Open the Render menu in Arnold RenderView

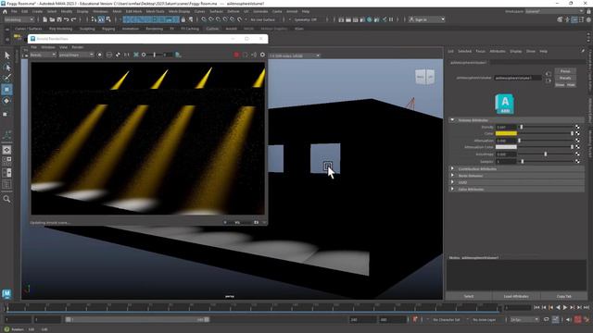point(78,47)
